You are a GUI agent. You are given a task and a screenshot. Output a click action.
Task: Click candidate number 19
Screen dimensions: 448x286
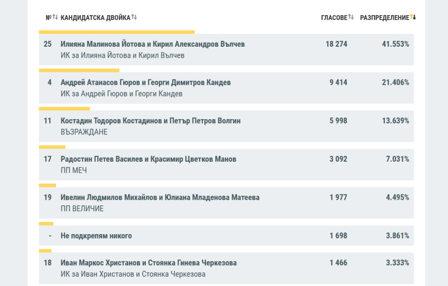tap(47, 197)
